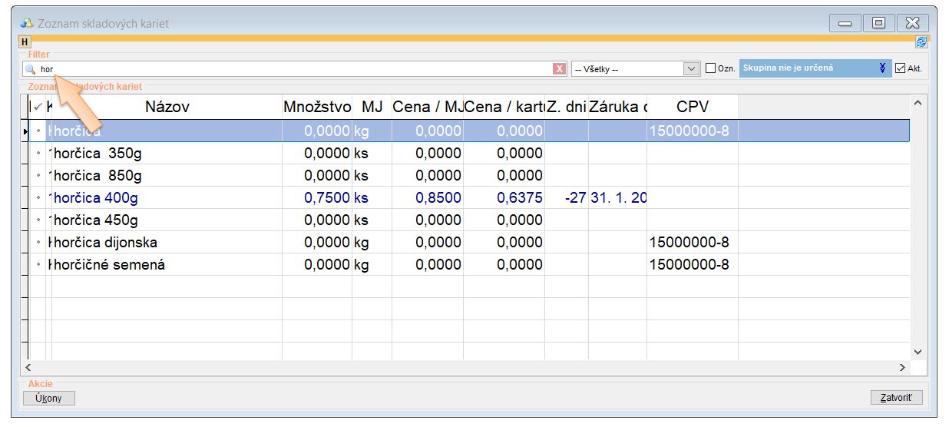
Task: Click the horizontal scrollbar right arrow
Action: point(903,368)
